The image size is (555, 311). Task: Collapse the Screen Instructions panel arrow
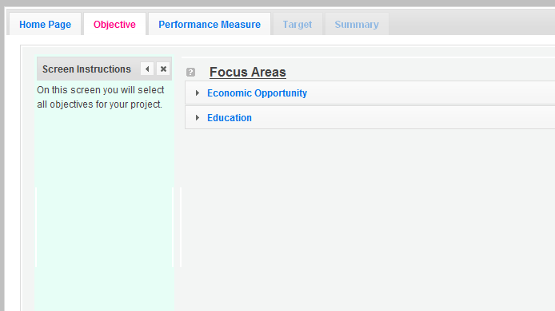tap(147, 69)
